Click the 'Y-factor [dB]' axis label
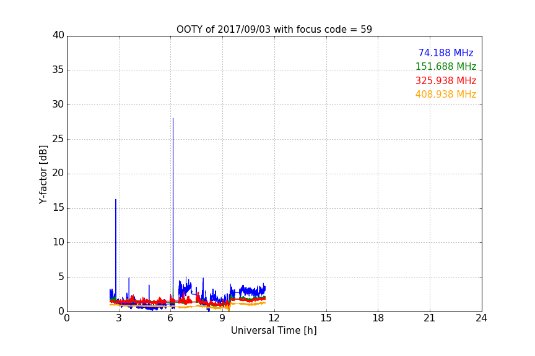This screenshot has height=356, width=535. pos(43,174)
